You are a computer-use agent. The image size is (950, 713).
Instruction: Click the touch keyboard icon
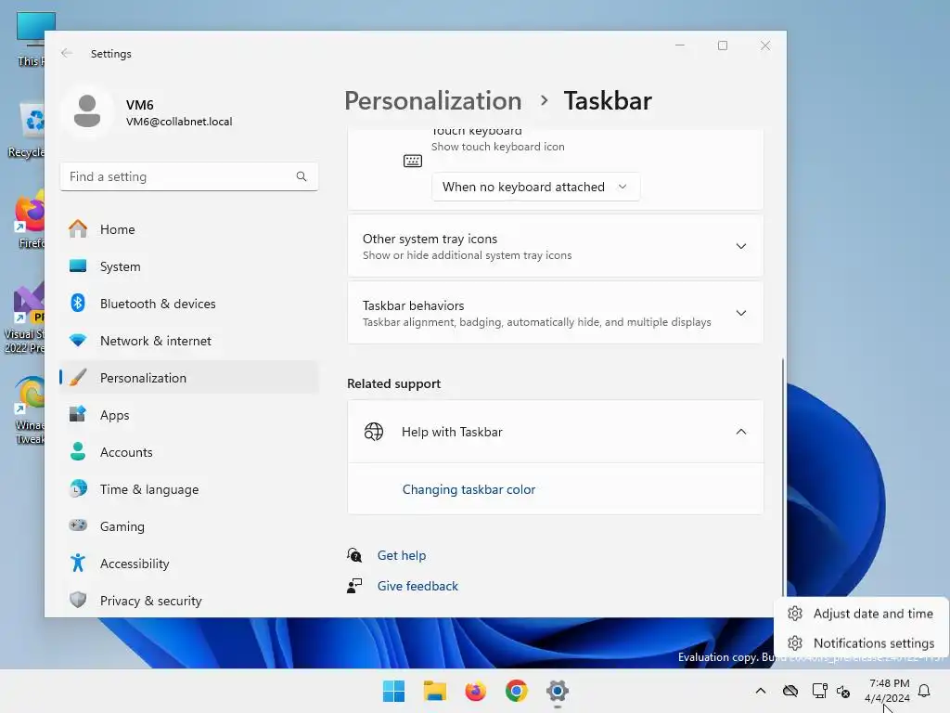(x=413, y=161)
